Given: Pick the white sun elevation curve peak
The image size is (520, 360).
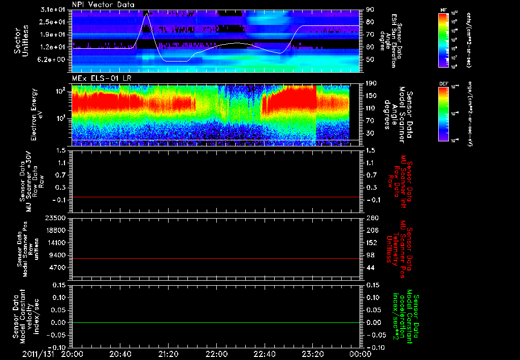Looking at the screenshot, I should click(147, 14).
